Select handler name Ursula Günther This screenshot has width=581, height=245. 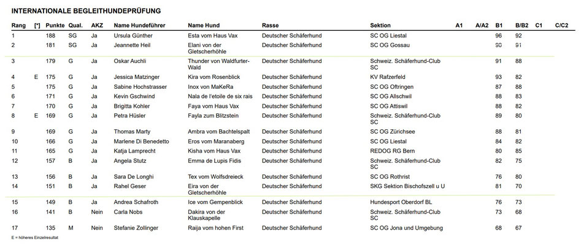(x=136, y=36)
